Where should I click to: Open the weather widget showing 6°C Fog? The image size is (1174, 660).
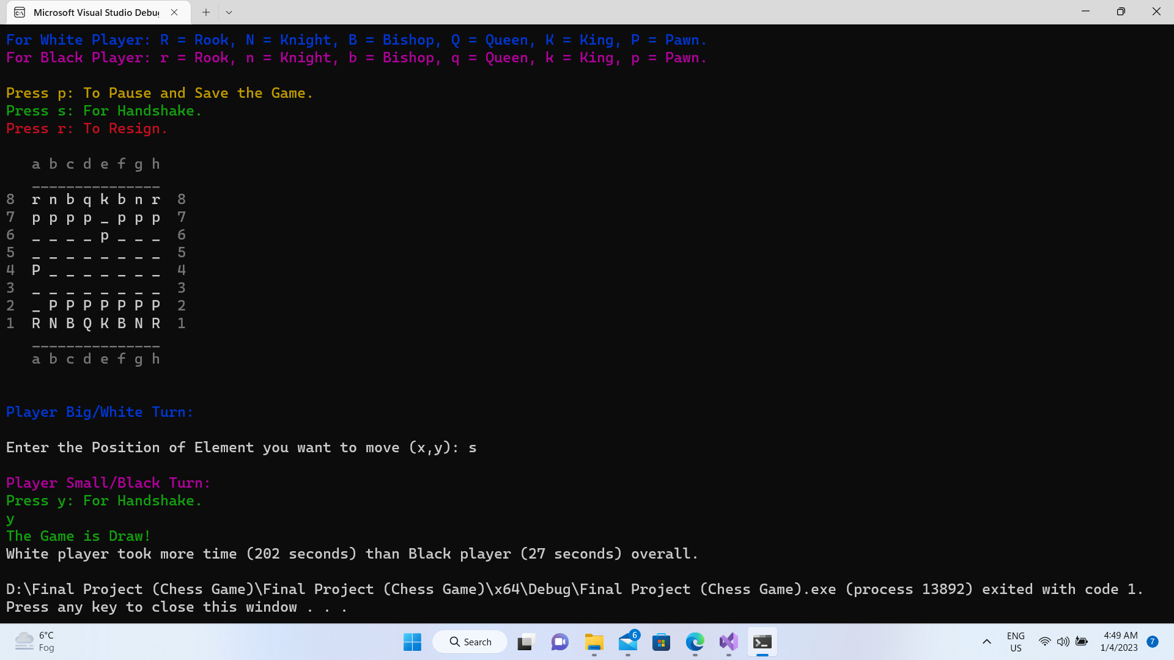(x=35, y=642)
